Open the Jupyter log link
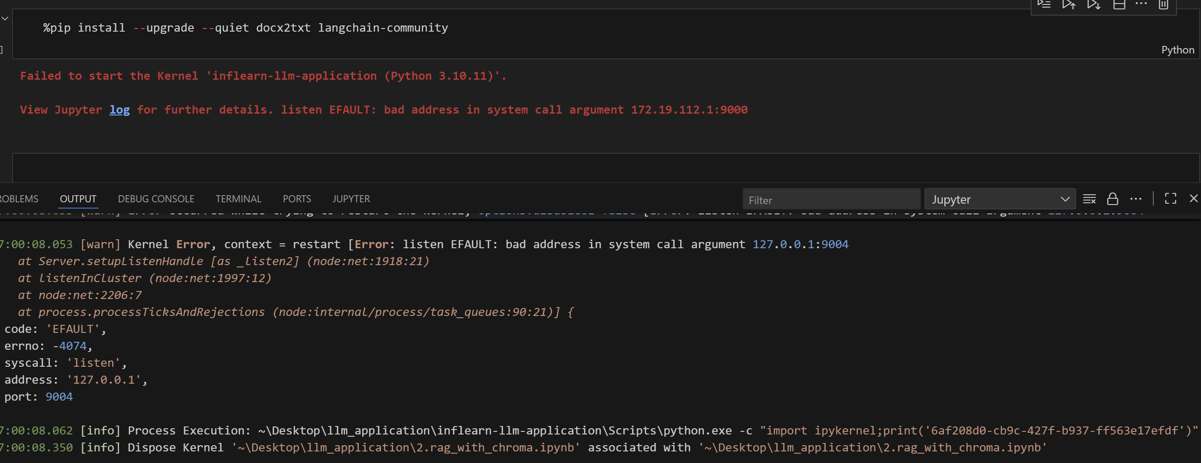Screen dimensions: 1201x463 pos(120,110)
